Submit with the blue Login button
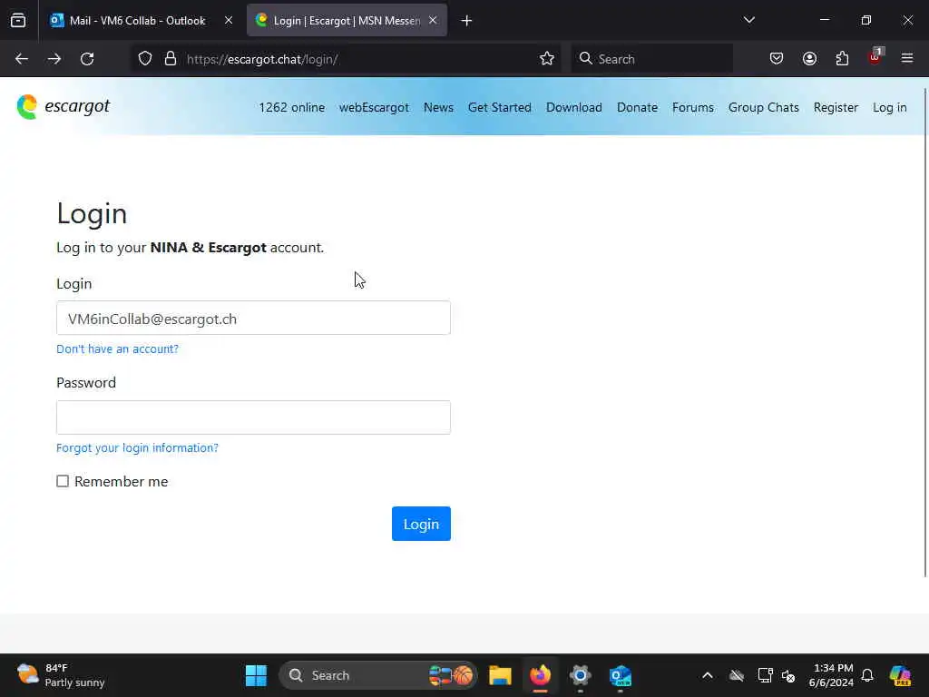929x697 pixels. (x=421, y=524)
